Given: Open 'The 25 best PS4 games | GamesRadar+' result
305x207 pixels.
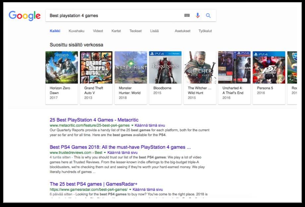Looking at the screenshot, I should [93, 184].
